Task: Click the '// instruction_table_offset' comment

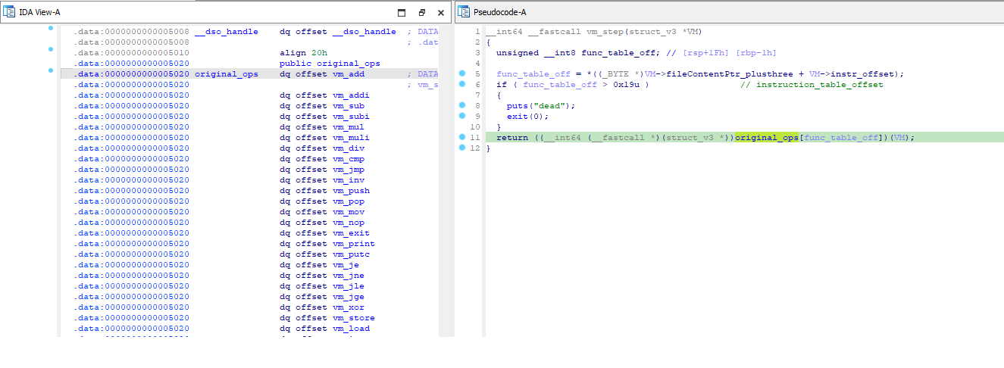Action: [812, 85]
